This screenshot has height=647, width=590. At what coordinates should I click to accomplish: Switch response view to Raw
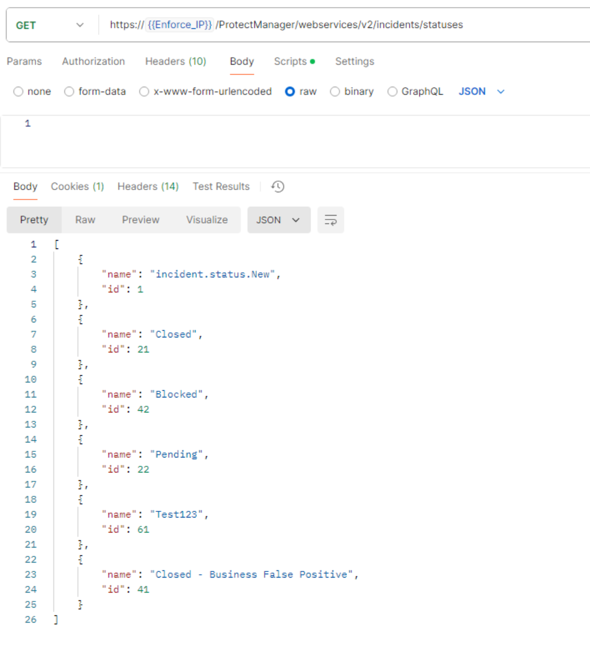(85, 220)
